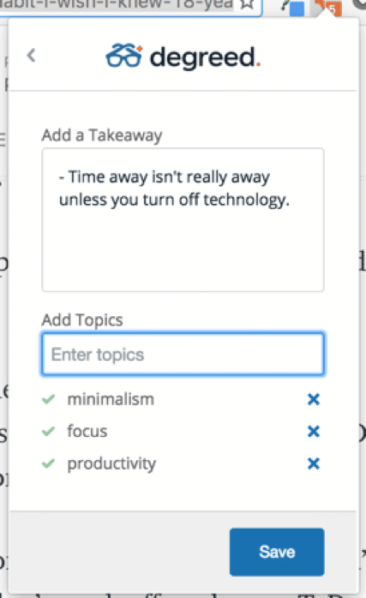Image resolution: width=366 pixels, height=598 pixels.
Task: Click the Add Topics heading
Action: click(82, 320)
